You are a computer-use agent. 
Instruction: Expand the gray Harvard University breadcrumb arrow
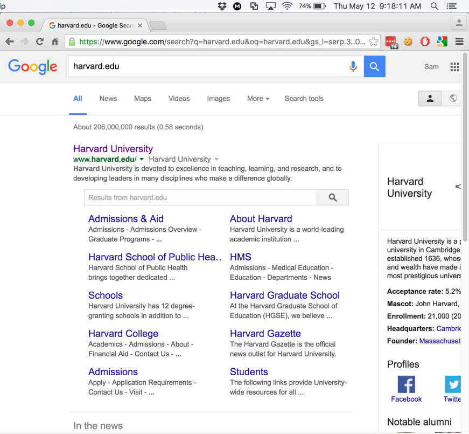216,160
